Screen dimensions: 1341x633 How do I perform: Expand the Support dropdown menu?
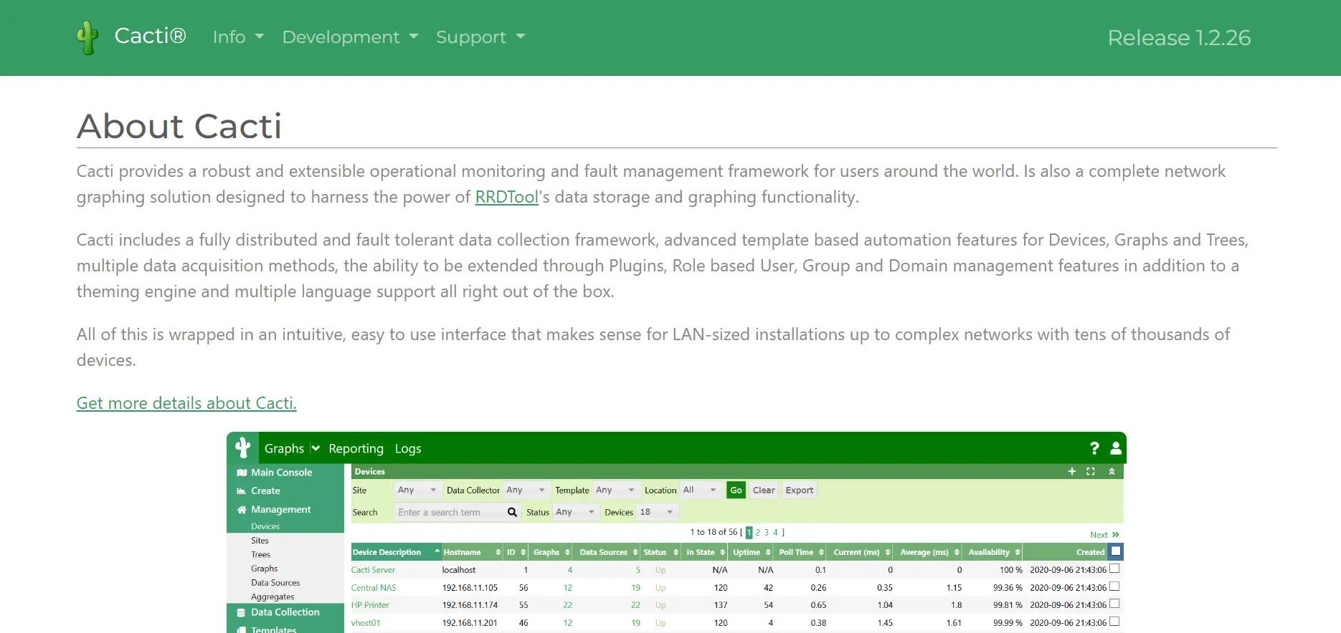480,37
